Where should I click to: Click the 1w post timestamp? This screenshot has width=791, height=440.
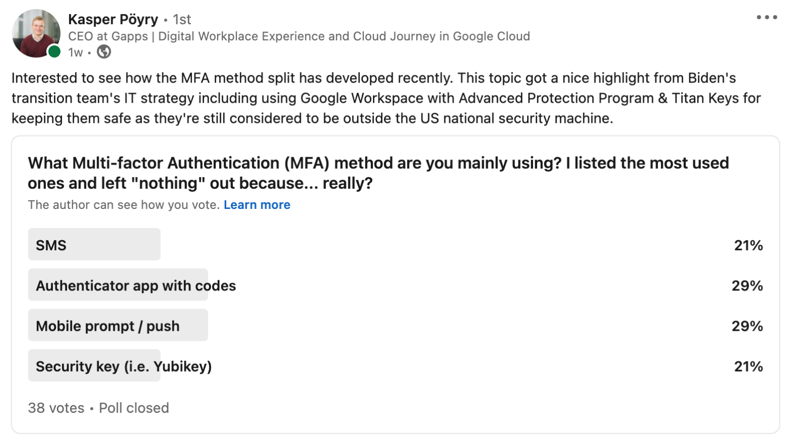[x=75, y=52]
